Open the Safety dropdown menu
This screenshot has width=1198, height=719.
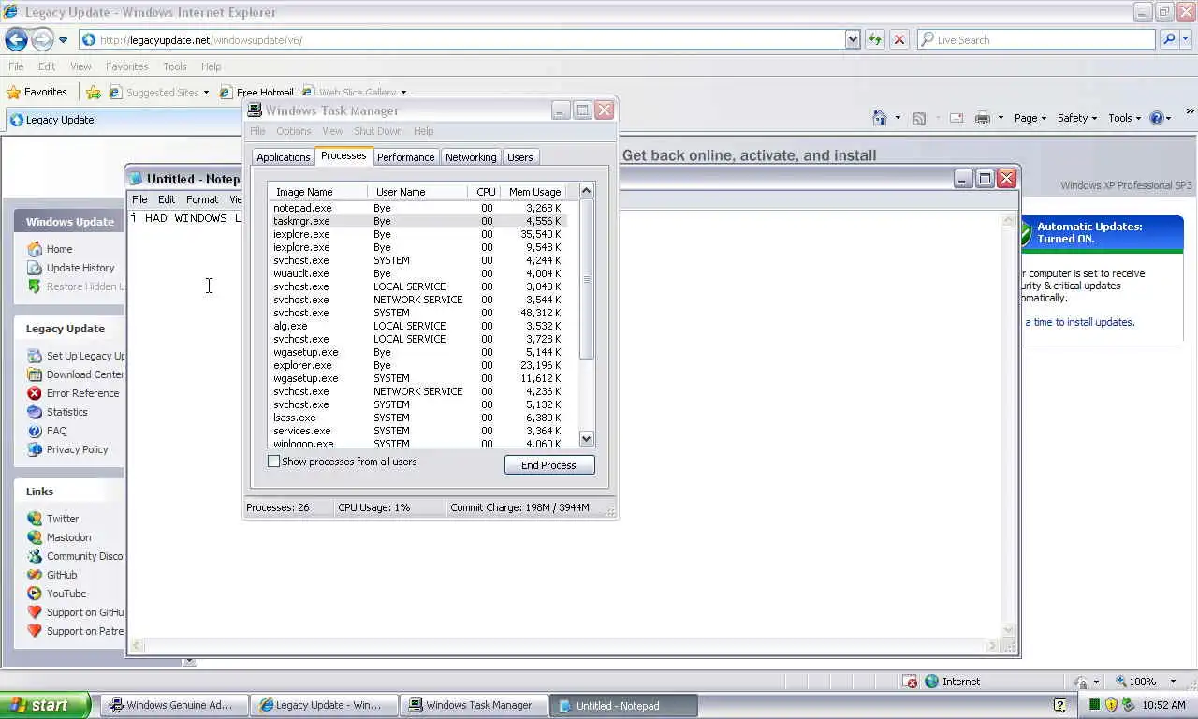click(1076, 118)
